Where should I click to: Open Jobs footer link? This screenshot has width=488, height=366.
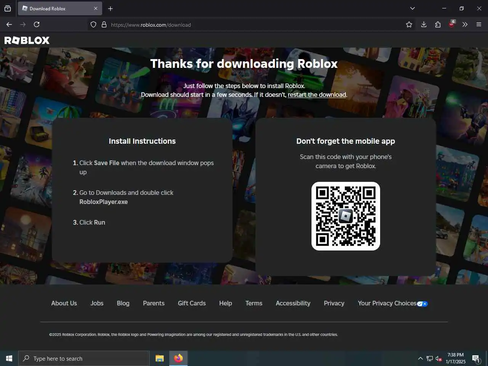pyautogui.click(x=97, y=303)
